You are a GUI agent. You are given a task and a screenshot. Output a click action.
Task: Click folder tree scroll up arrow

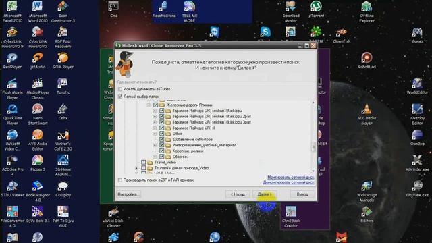click(x=313, y=103)
